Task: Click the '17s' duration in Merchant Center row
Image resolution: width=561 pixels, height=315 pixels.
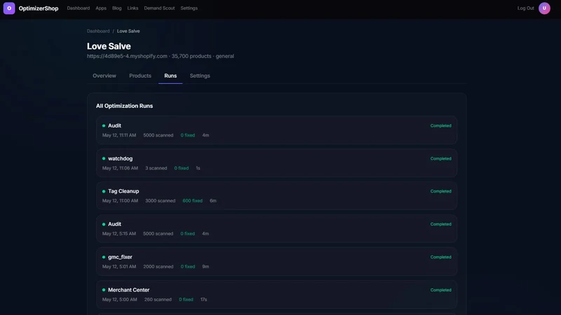Action: point(203,300)
